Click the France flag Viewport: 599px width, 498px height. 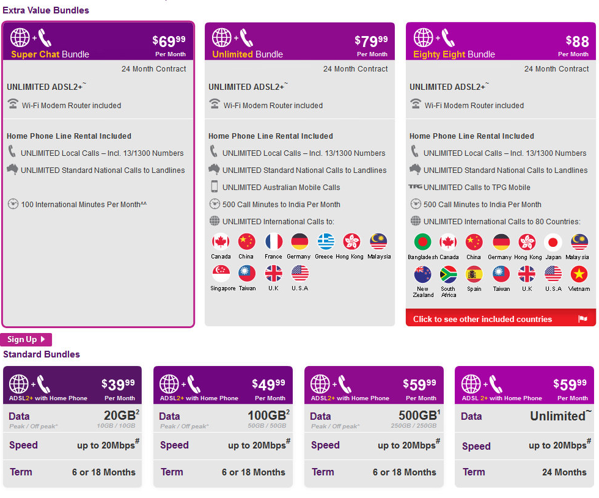(274, 242)
